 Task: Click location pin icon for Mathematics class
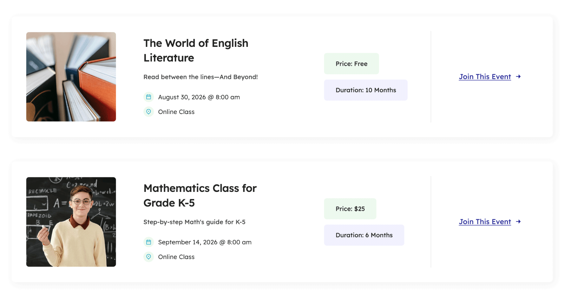(148, 257)
